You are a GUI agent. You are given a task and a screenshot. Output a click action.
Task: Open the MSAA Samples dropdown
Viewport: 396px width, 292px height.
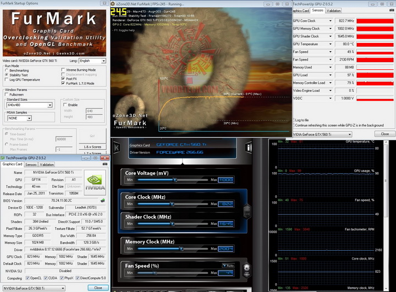point(20,118)
